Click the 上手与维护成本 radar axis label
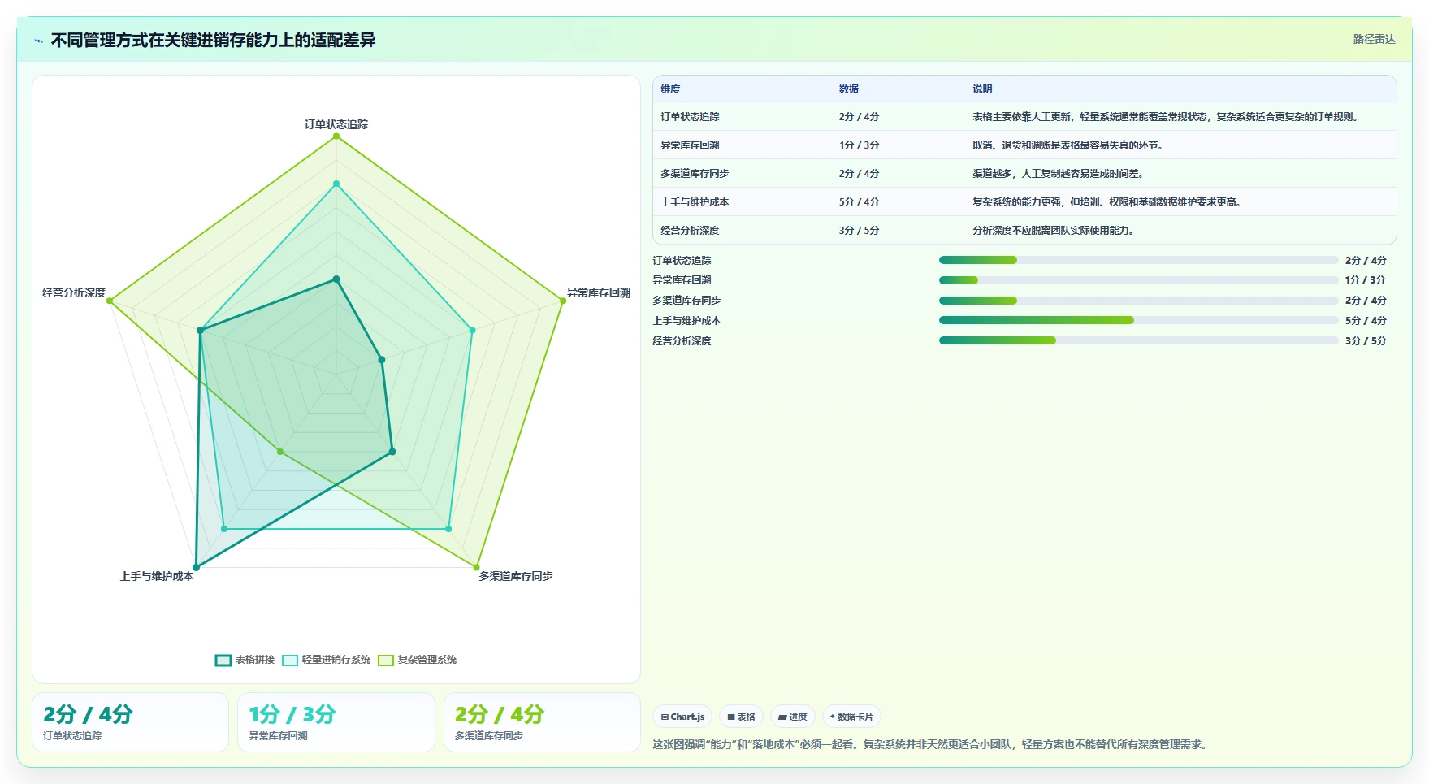Image resolution: width=1429 pixels, height=784 pixels. pyautogui.click(x=157, y=576)
